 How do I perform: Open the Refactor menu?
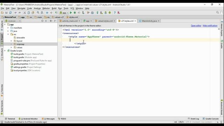tap(46, 8)
